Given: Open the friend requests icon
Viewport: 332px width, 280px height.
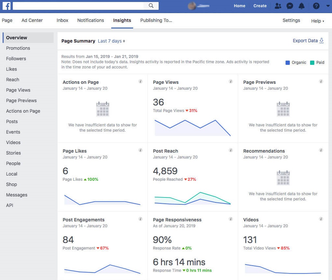Looking at the screenshot, I should tap(278, 6).
